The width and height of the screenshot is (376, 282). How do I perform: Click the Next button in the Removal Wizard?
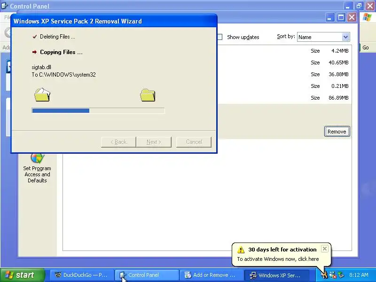154,142
